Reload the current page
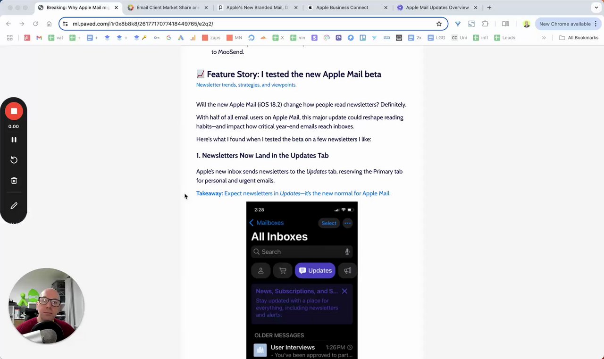 coord(35,24)
